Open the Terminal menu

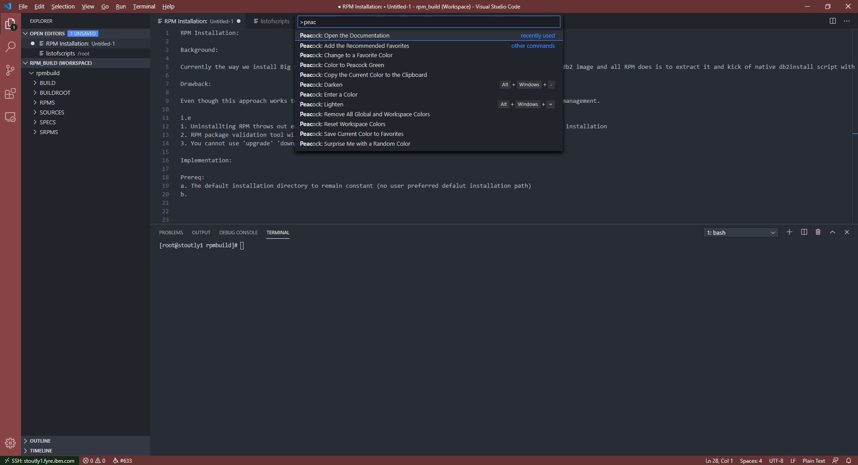(143, 6)
